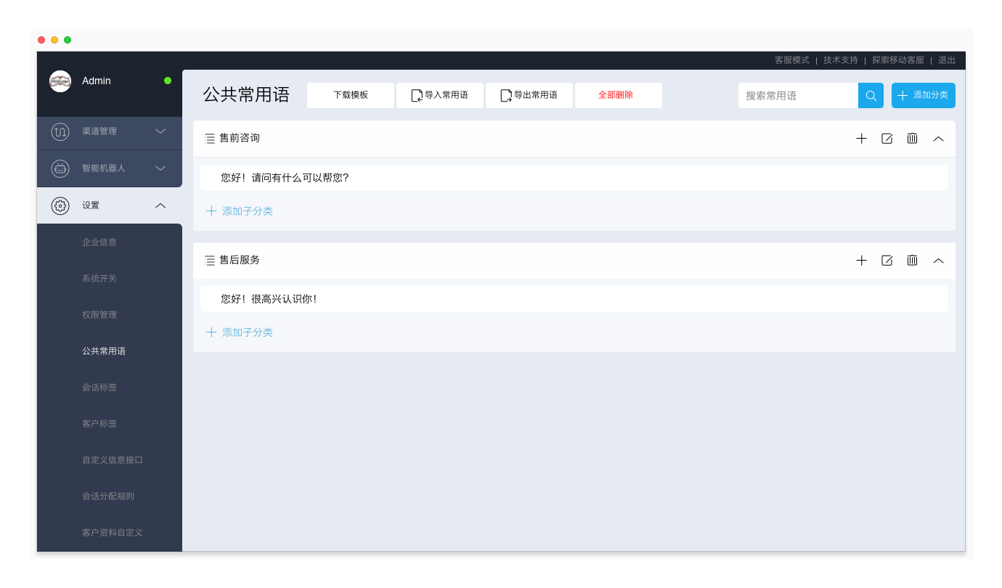Screen dimensions: 1002x588
Task: Open 客户标签 settings page
Action: tap(99, 424)
